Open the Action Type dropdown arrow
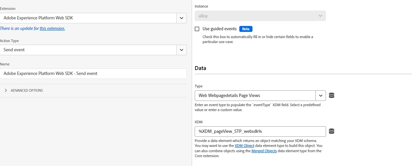The image size is (412, 166). pos(181,50)
